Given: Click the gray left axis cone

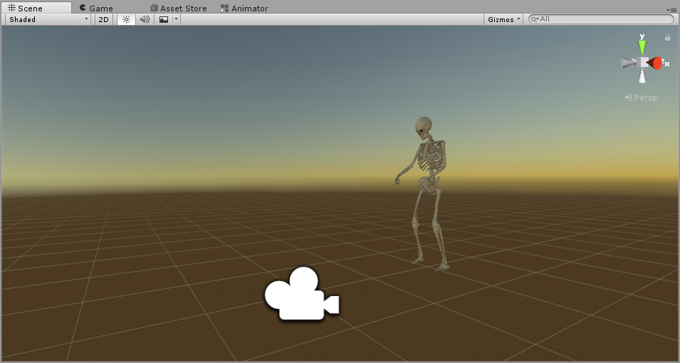Looking at the screenshot, I should tap(628, 63).
